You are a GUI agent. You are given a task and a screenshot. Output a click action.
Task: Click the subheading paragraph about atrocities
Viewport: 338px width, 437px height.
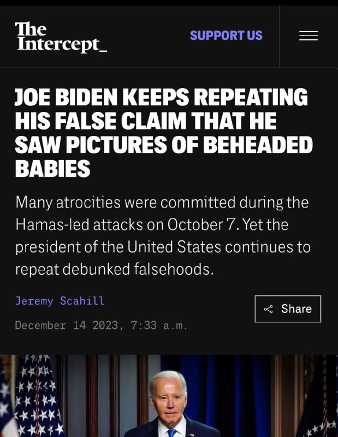[x=163, y=236]
